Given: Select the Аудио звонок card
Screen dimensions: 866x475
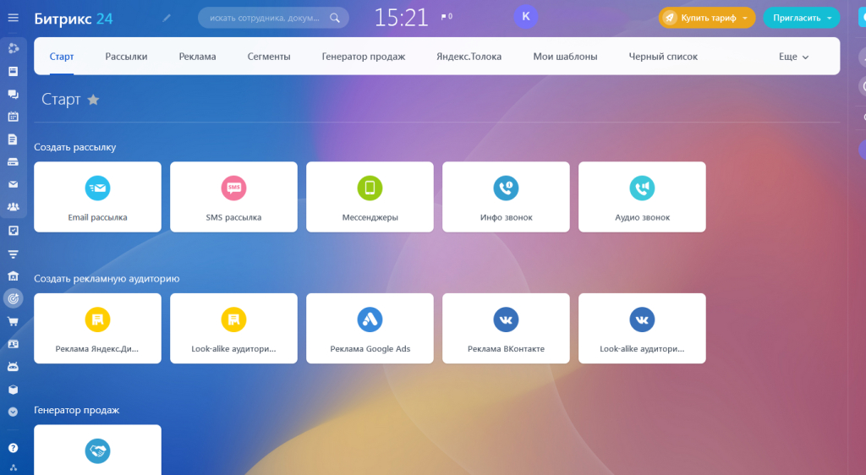Looking at the screenshot, I should pyautogui.click(x=643, y=197).
